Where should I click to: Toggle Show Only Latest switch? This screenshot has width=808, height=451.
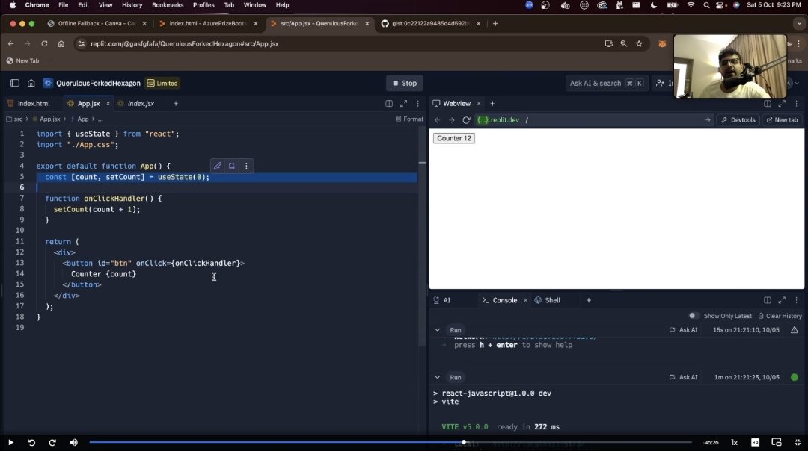coord(694,316)
